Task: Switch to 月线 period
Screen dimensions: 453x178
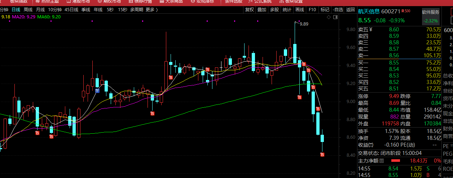Action: [40, 10]
